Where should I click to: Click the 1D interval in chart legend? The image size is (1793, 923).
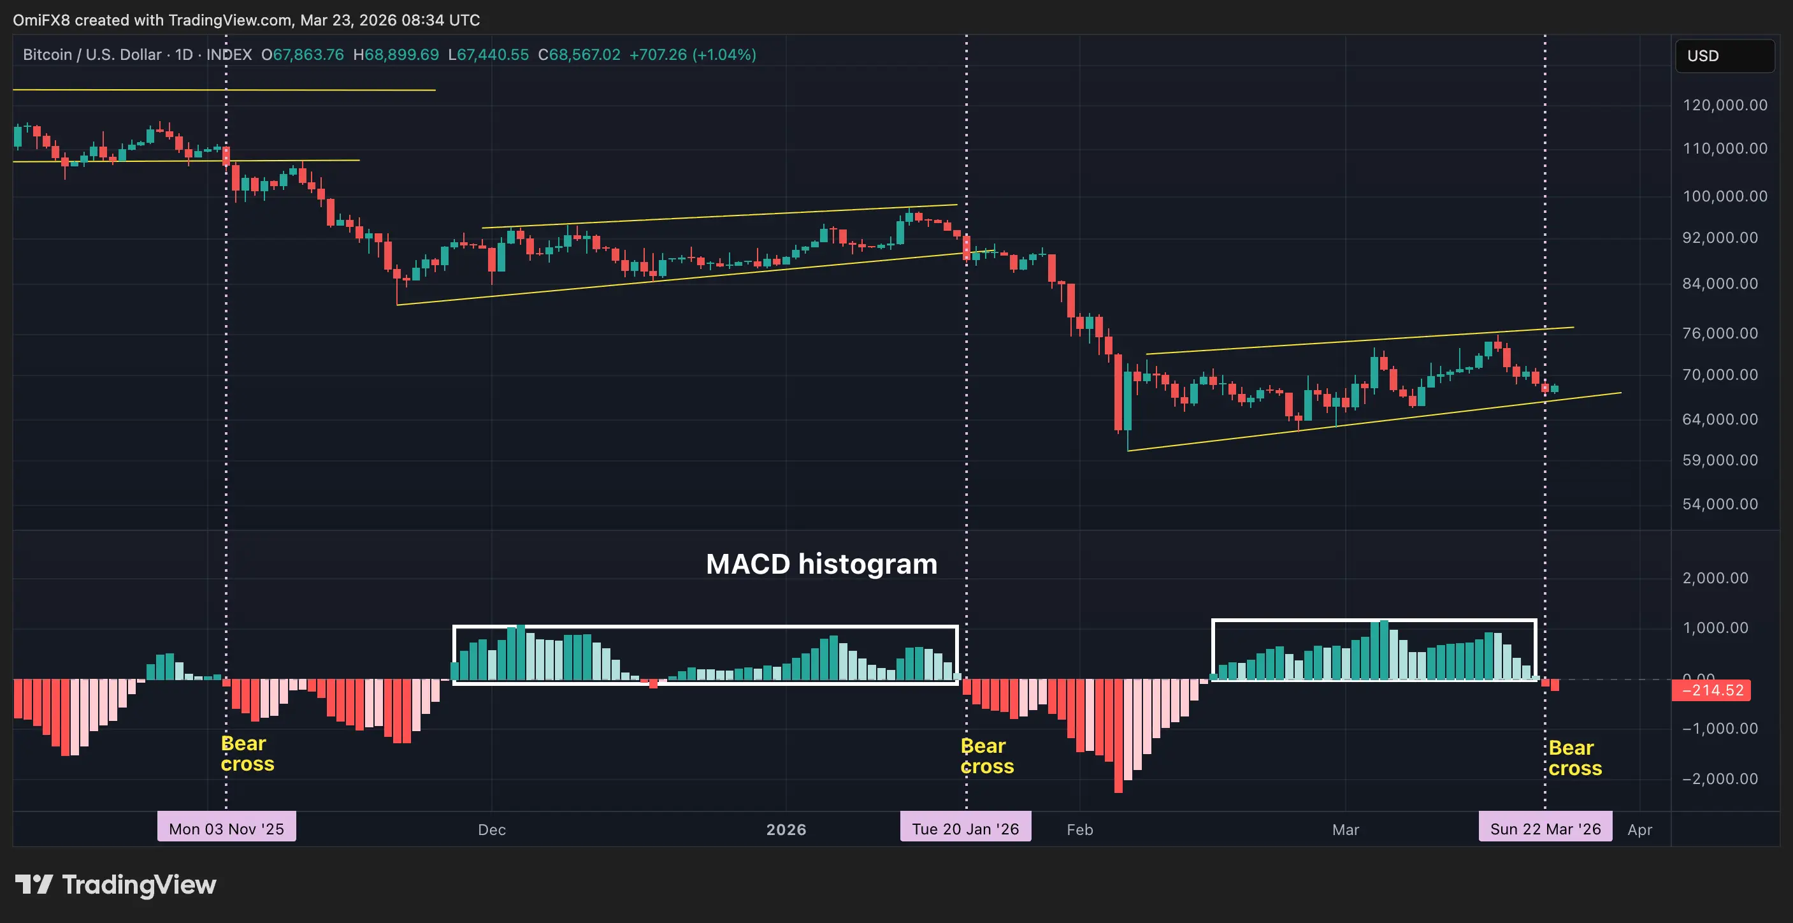pos(184,54)
